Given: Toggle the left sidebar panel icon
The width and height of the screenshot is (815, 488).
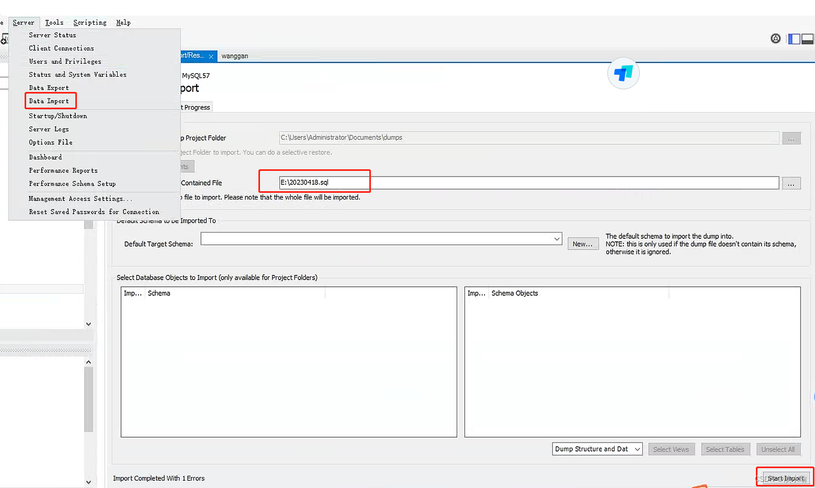Looking at the screenshot, I should 794,39.
